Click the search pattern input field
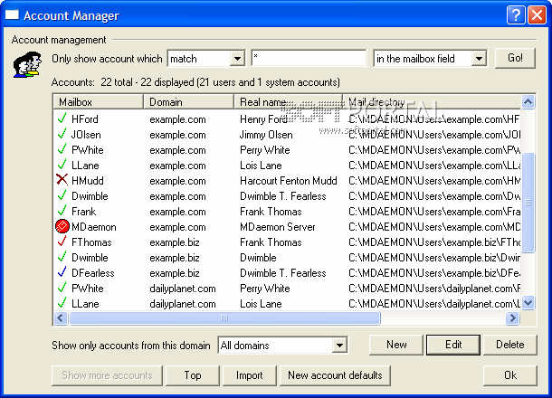This screenshot has width=552, height=398. [x=309, y=58]
